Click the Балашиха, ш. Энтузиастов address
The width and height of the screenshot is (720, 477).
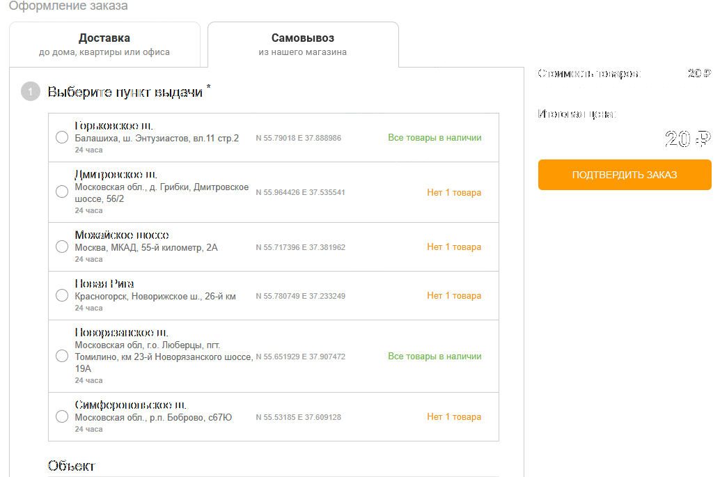coord(157,139)
